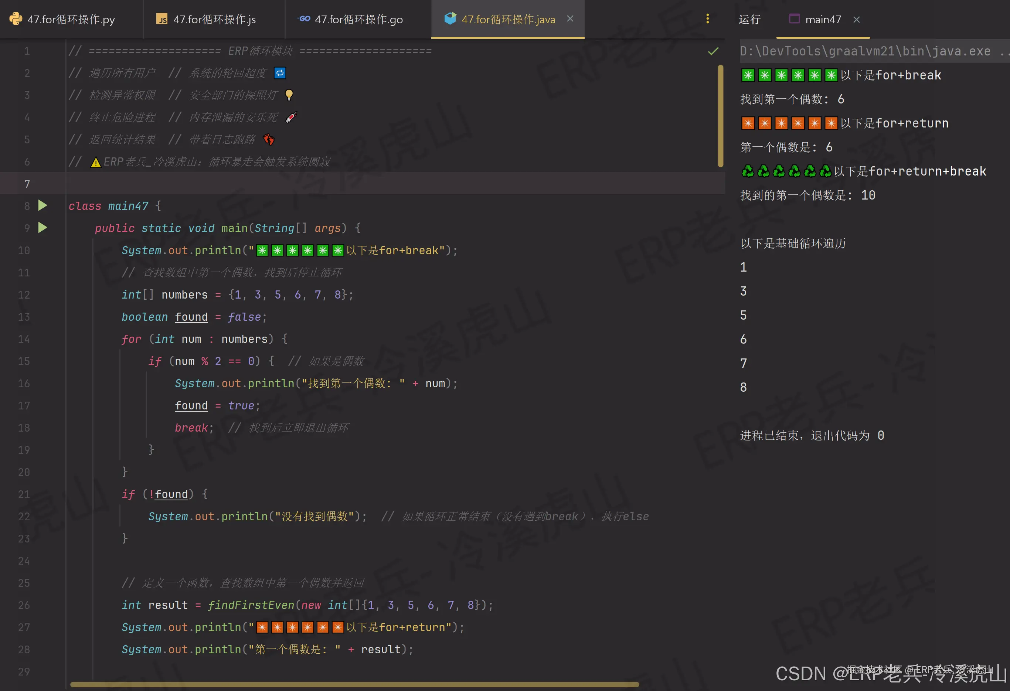
Task: Click the 运行 tool window title
Action: pyautogui.click(x=749, y=20)
